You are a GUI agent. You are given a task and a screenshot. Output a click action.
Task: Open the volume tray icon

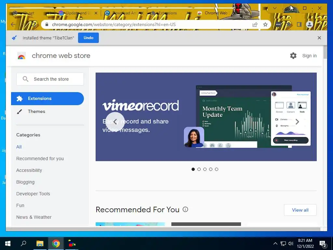291,243
